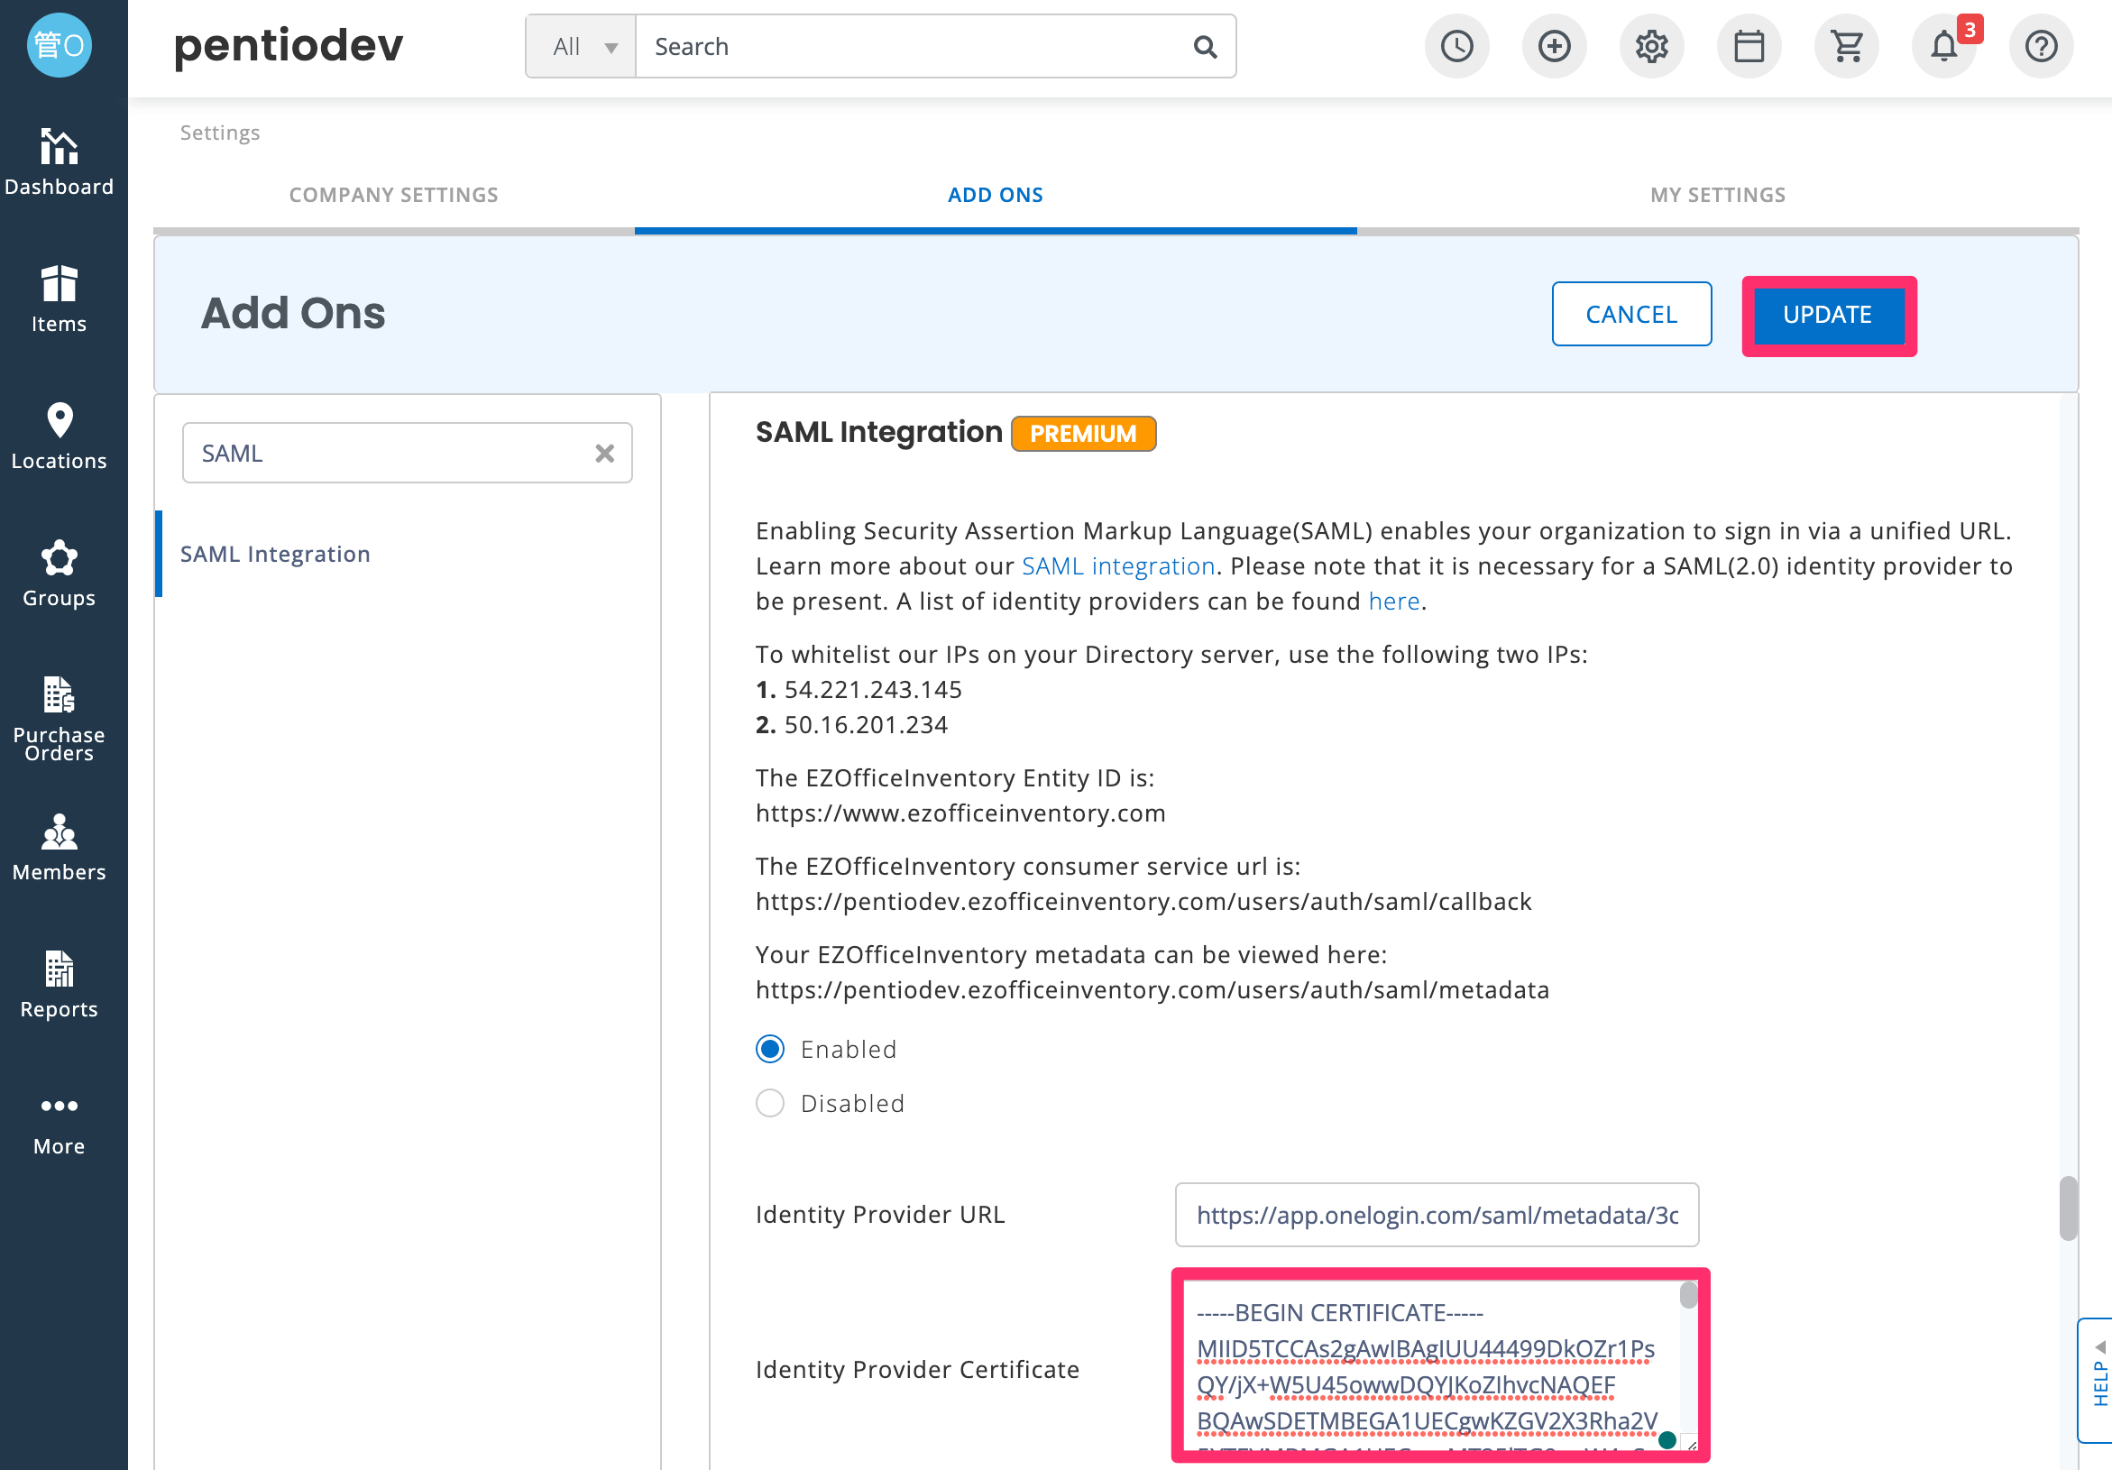Select the Enabled radio button
The width and height of the screenshot is (2112, 1470).
(x=770, y=1050)
